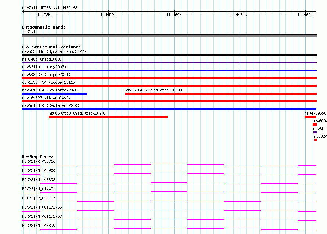Viewport: 327px width, 234px height.
Task: Click FOXP2|NM_148899 transcript label
Action: tap(39, 226)
